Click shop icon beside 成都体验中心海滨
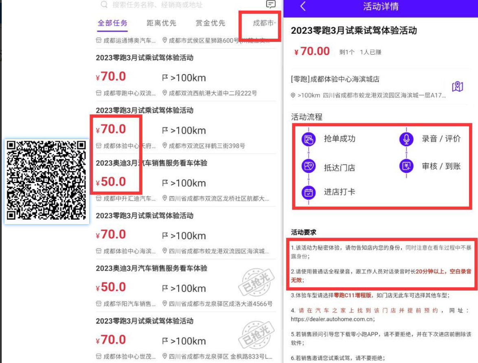 pos(99,251)
